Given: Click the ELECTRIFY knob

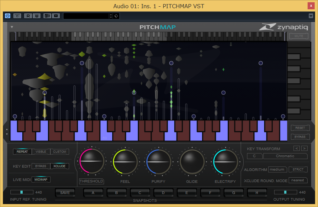Looking at the screenshot, I should pos(225,162).
